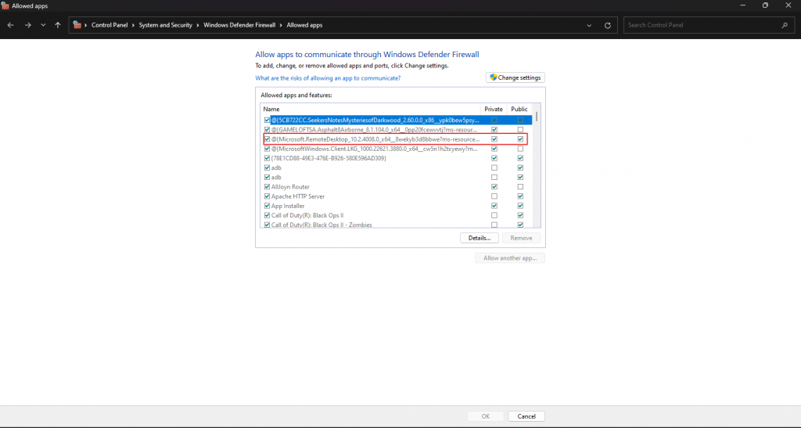This screenshot has height=428, width=801.
Task: Uncheck the allowed checkbox for SeekersNotesMysteriesofDarkwood
Action: [x=267, y=120]
